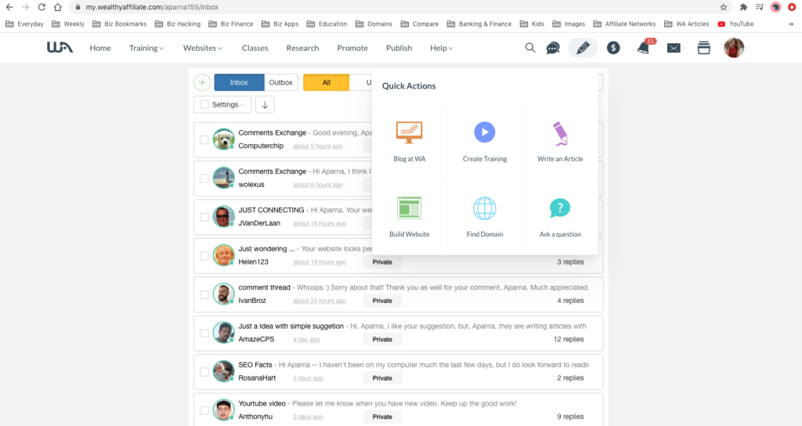Check the box for Anthonyhu's Yourtube video message
802x426 pixels.
click(x=204, y=410)
